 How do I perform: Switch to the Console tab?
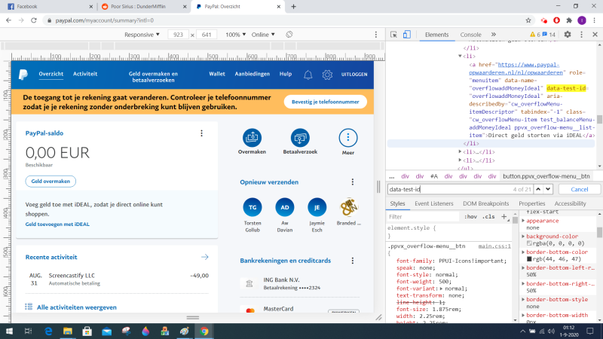470,35
